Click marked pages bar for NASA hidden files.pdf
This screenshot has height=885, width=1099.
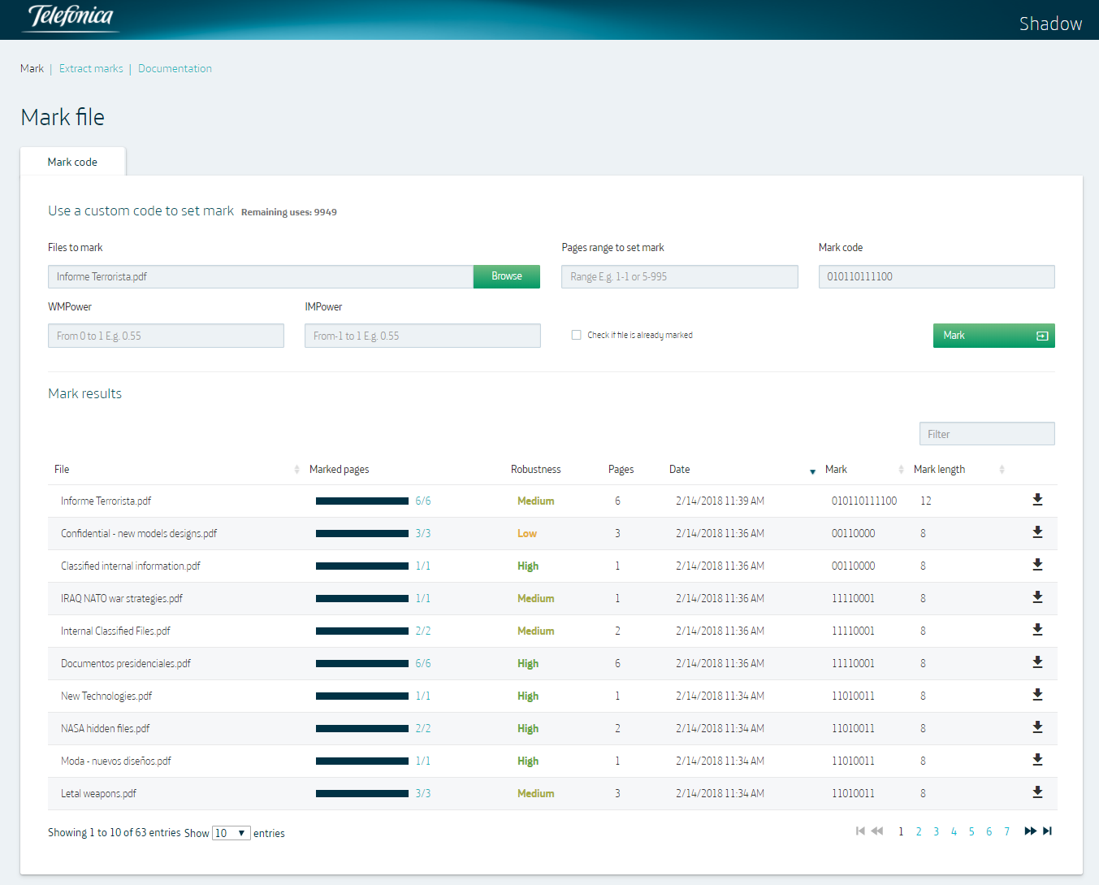coord(362,728)
